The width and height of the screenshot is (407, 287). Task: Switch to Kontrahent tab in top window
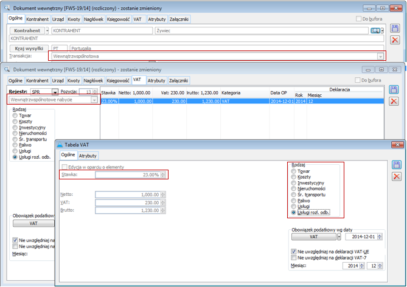(x=37, y=19)
